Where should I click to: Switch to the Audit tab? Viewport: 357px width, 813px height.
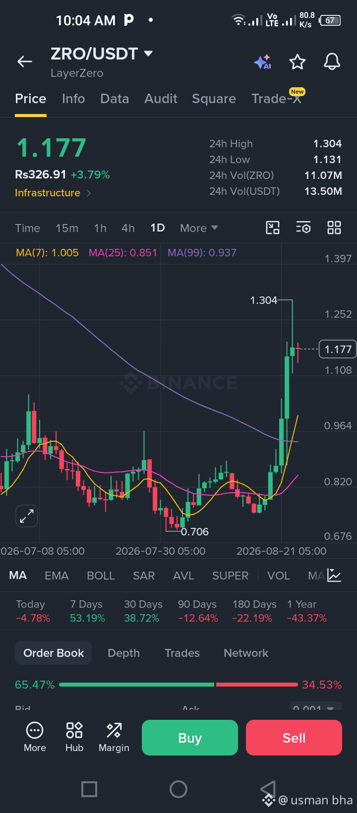161,99
